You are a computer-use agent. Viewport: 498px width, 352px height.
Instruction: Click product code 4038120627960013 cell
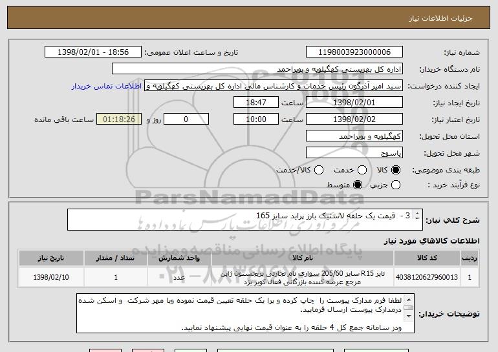pos(427,277)
